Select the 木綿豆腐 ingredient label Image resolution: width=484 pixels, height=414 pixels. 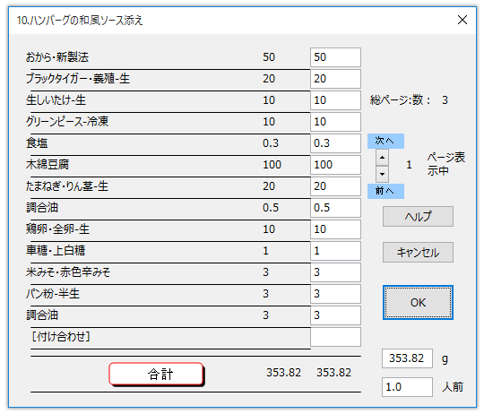(x=48, y=165)
